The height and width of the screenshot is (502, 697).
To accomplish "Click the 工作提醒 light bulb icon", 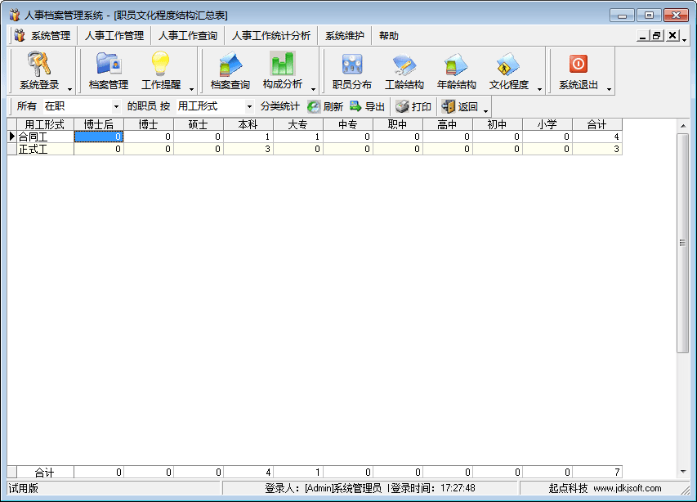I will 160,65.
